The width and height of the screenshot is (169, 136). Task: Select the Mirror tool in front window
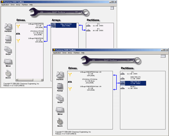[x=60, y=111]
